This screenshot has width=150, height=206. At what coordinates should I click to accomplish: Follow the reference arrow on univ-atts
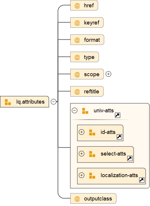point(118,115)
